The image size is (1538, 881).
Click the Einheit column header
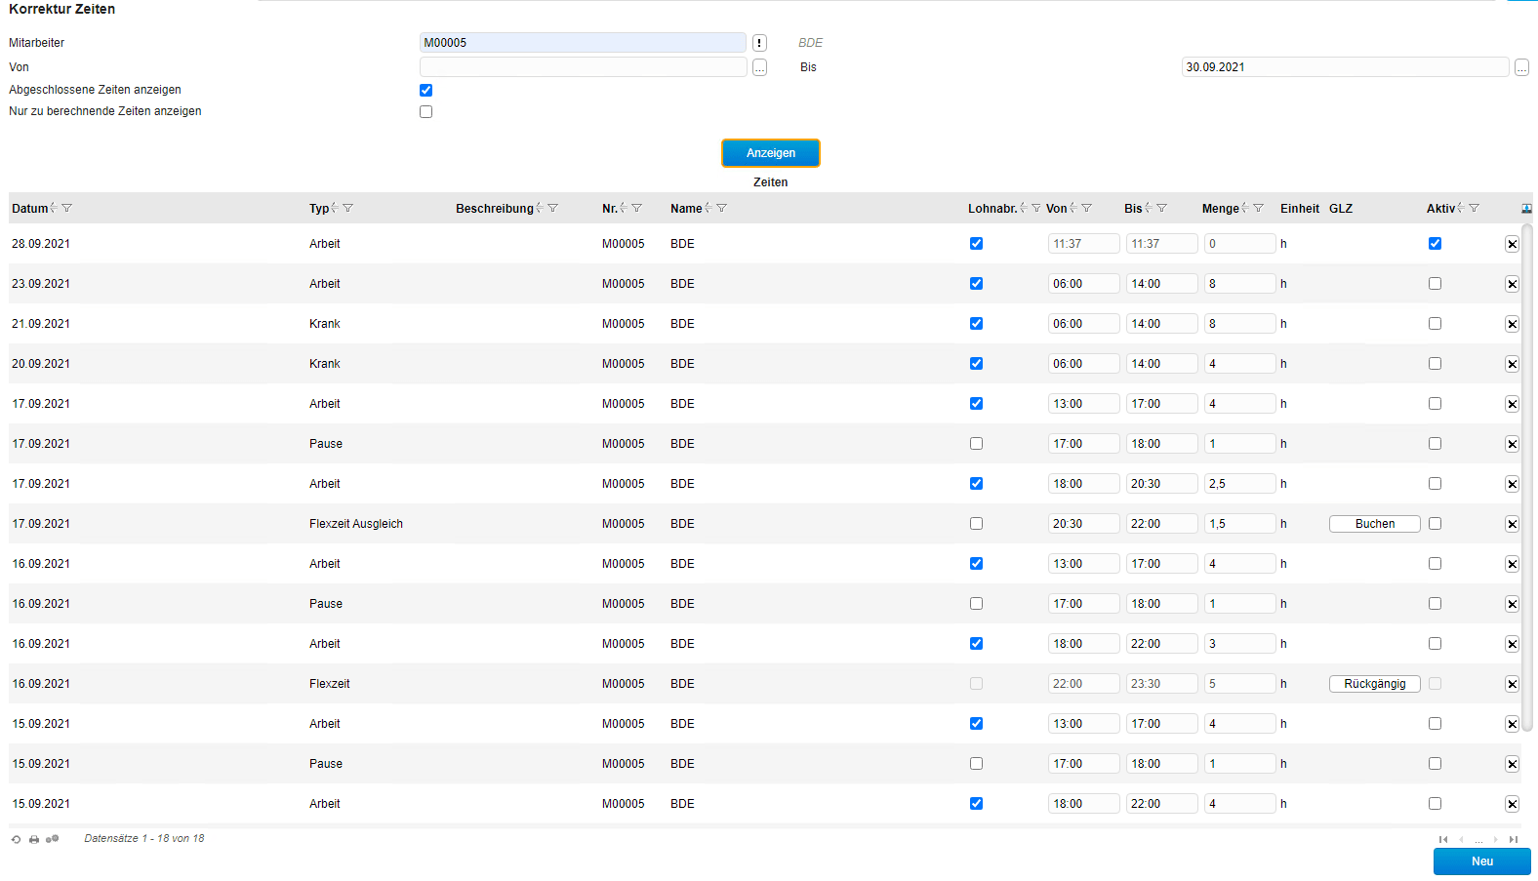coord(1300,209)
